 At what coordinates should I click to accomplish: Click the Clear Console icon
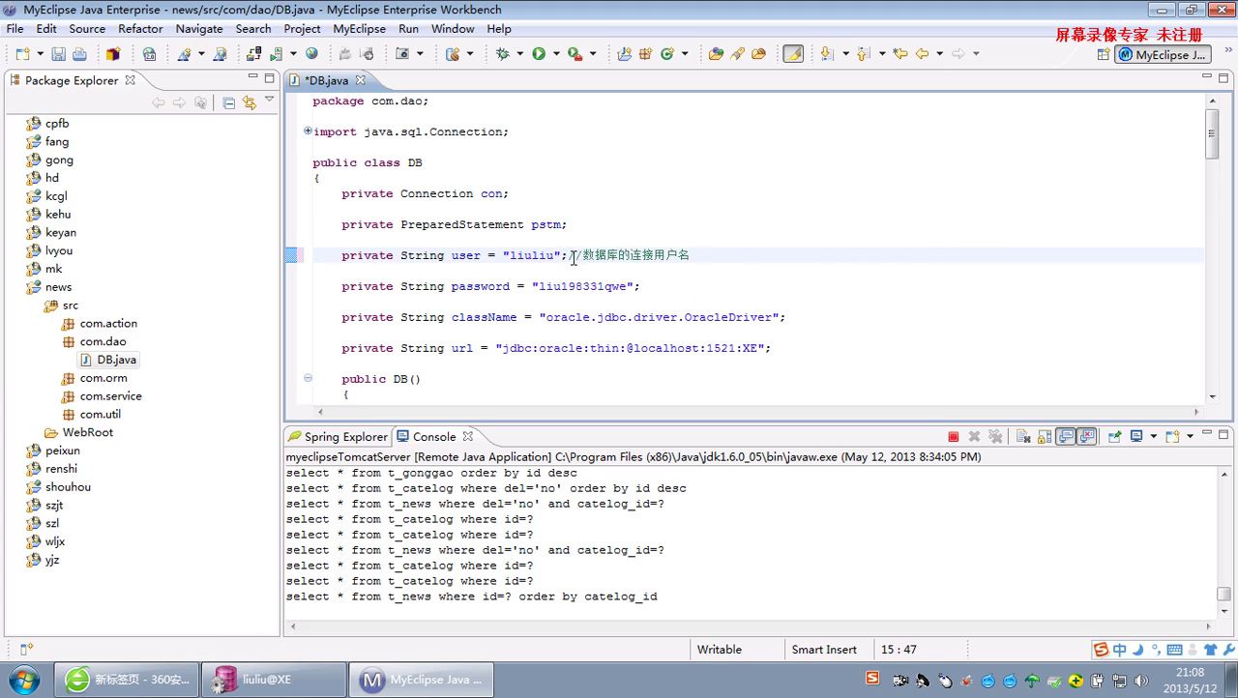(x=1023, y=437)
